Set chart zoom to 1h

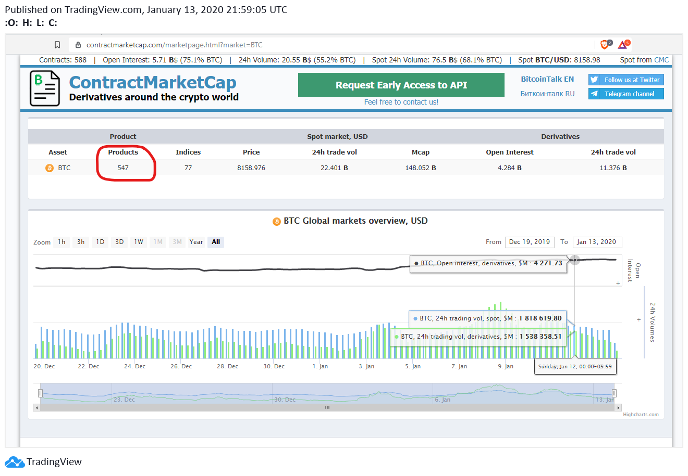pos(62,242)
